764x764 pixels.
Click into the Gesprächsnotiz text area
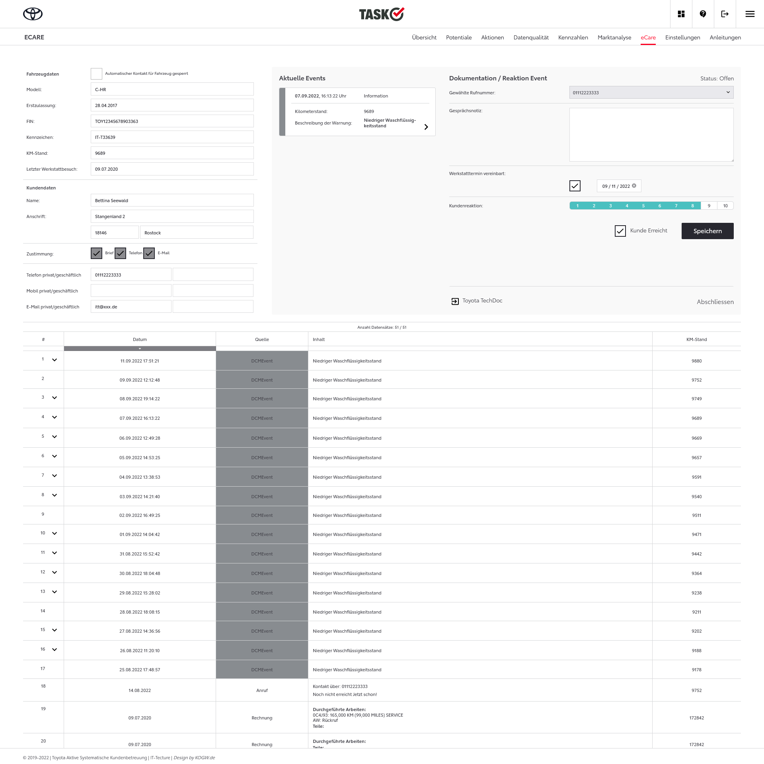[x=651, y=134]
